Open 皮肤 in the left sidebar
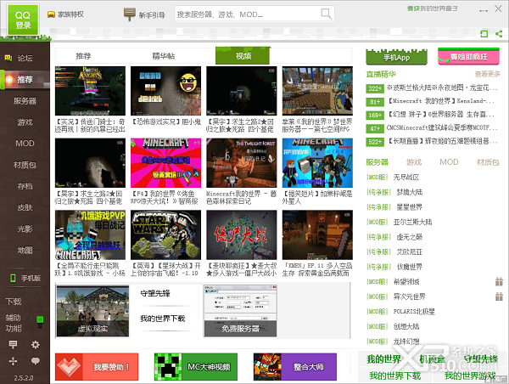509x384 pixels. (x=25, y=207)
